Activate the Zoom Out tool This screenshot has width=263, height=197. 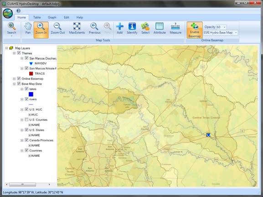[58, 29]
